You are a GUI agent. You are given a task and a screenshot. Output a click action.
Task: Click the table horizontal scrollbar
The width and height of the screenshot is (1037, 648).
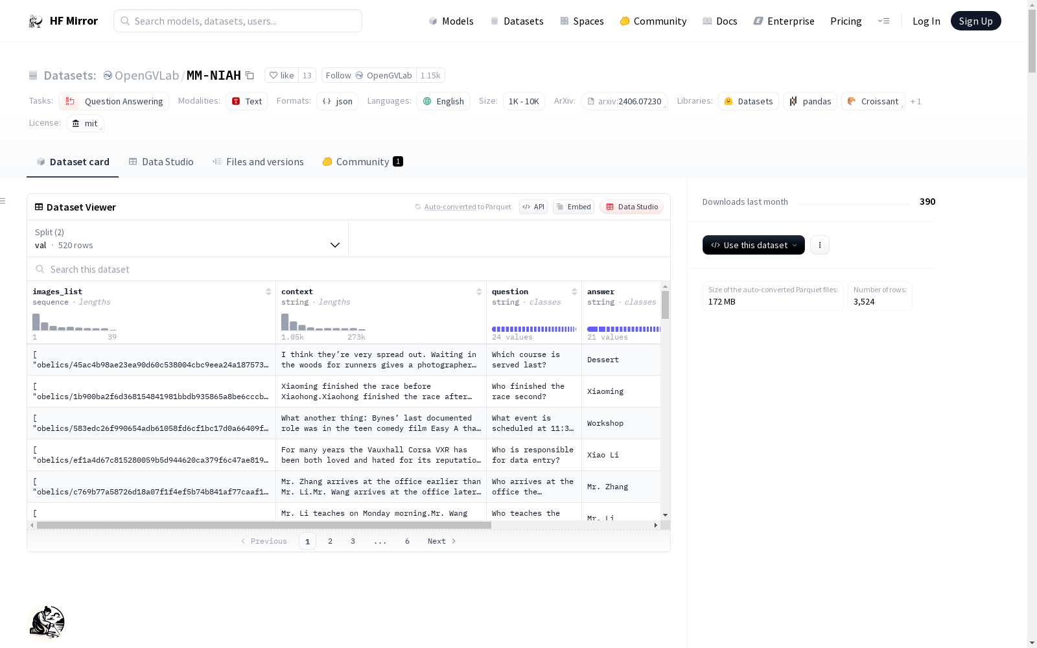264,525
